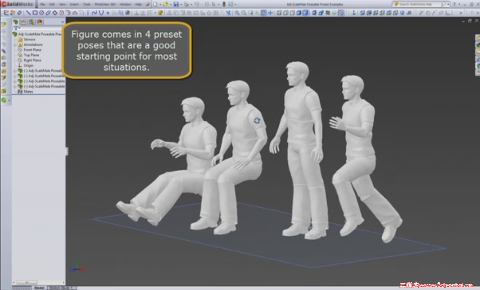The width and height of the screenshot is (480, 290).
Task: Open the New document dropdown arrow
Action: coord(160,4)
